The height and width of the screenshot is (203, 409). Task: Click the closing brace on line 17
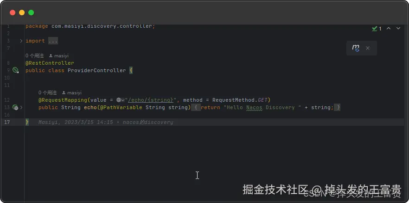tap(27, 122)
